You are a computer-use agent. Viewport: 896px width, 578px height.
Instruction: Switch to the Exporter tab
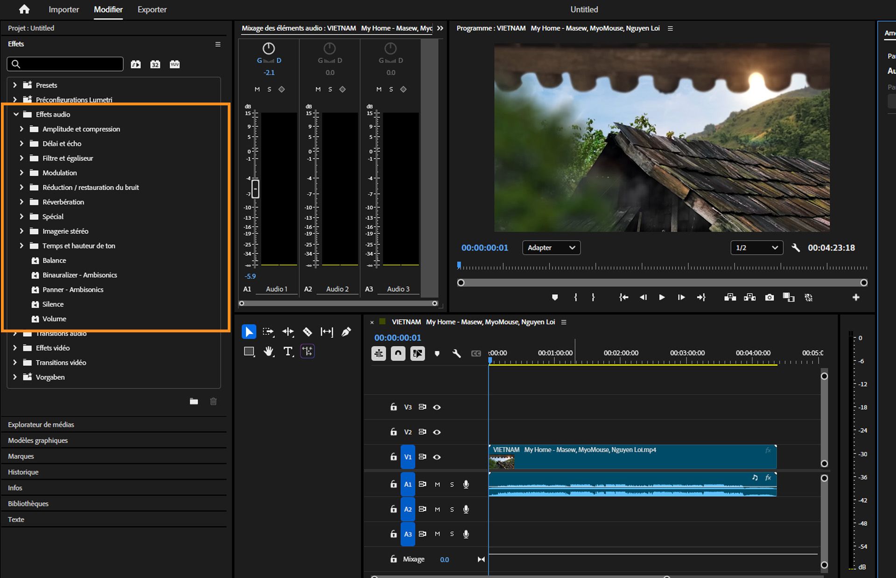(x=152, y=9)
